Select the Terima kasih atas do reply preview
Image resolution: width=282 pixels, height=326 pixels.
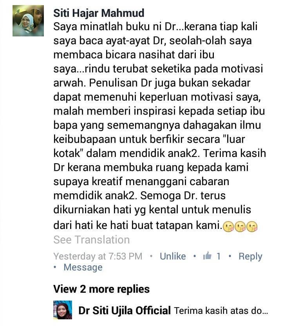(221, 311)
